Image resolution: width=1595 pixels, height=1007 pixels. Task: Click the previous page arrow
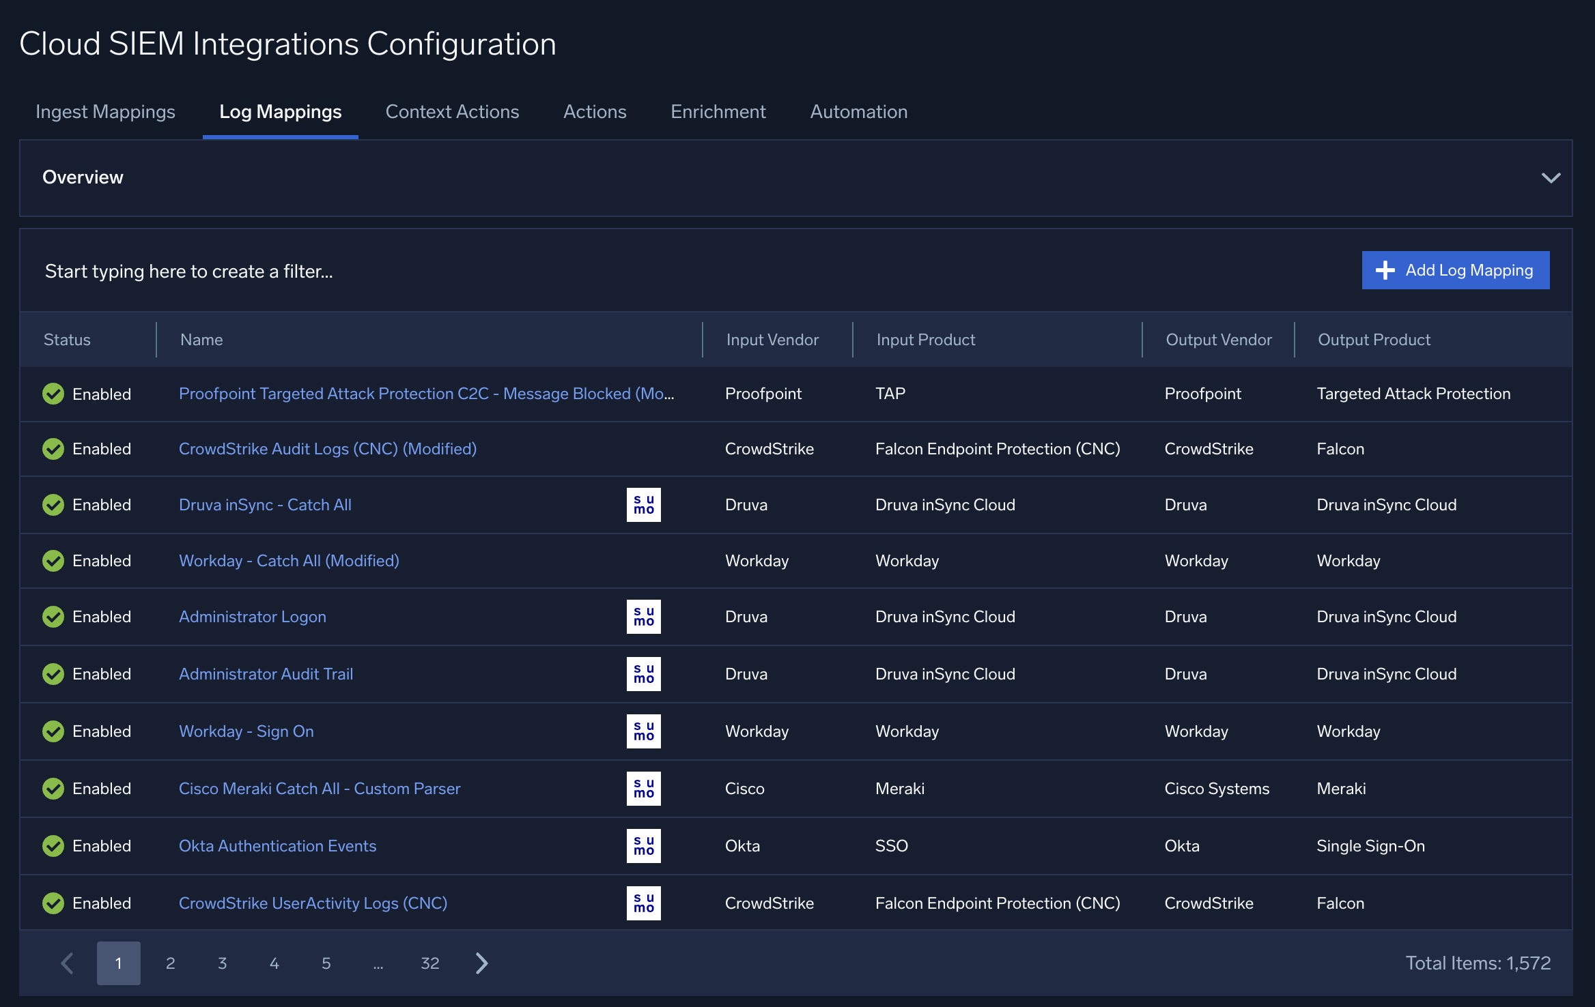point(66,963)
